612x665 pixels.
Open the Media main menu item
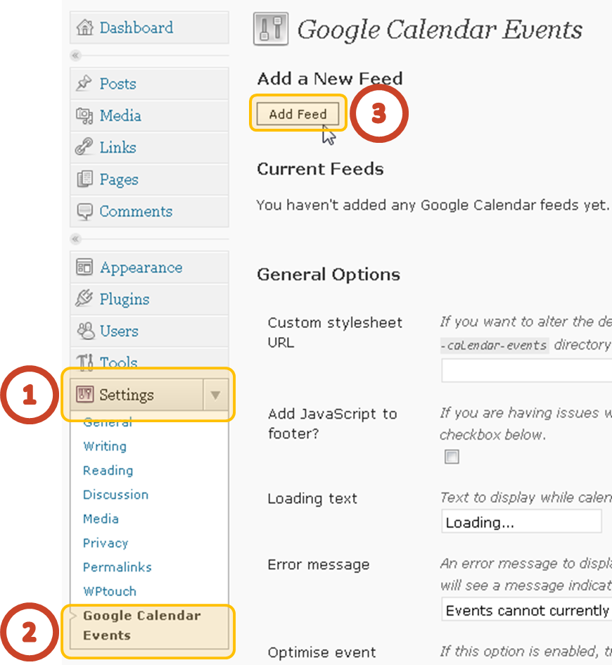[149, 115]
